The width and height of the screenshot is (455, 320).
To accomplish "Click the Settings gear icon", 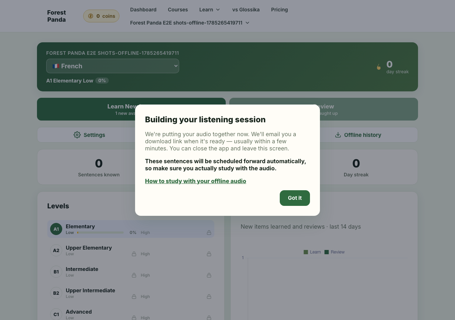I will [77, 135].
